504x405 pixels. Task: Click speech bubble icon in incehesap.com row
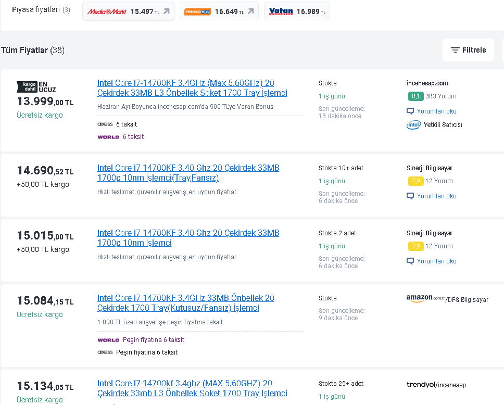click(x=410, y=111)
